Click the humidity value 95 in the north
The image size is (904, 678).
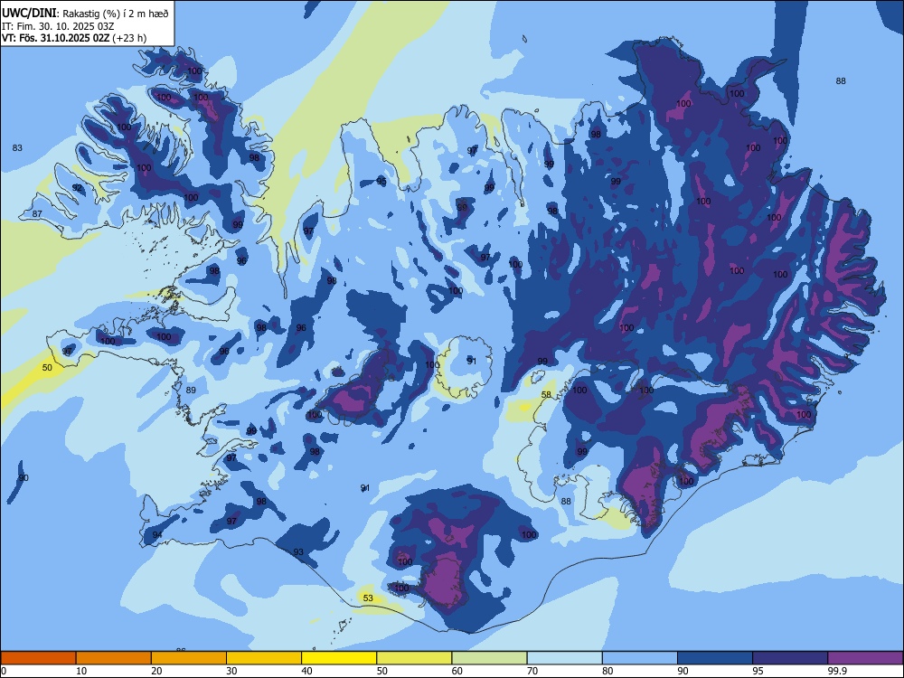381,181
